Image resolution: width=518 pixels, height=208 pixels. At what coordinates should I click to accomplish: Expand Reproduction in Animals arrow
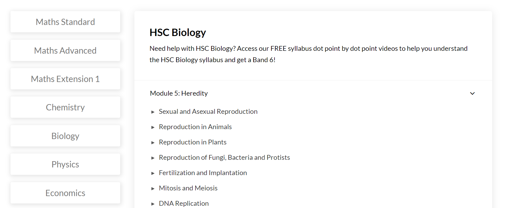pyautogui.click(x=153, y=127)
